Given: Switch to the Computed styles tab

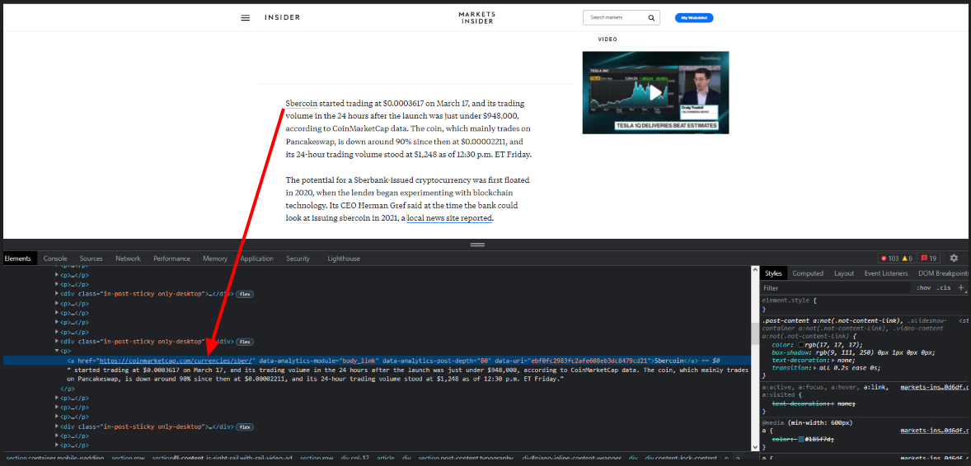Looking at the screenshot, I should click(808, 273).
